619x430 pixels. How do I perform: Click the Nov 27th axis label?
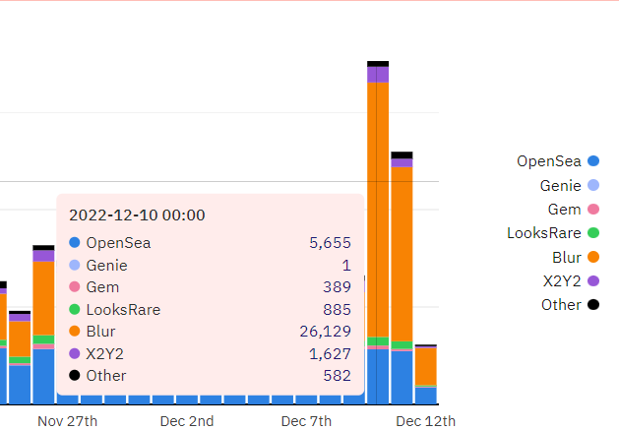(67, 421)
